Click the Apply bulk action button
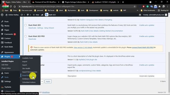The image size is (170, 95). pyautogui.click(x=48, y=82)
